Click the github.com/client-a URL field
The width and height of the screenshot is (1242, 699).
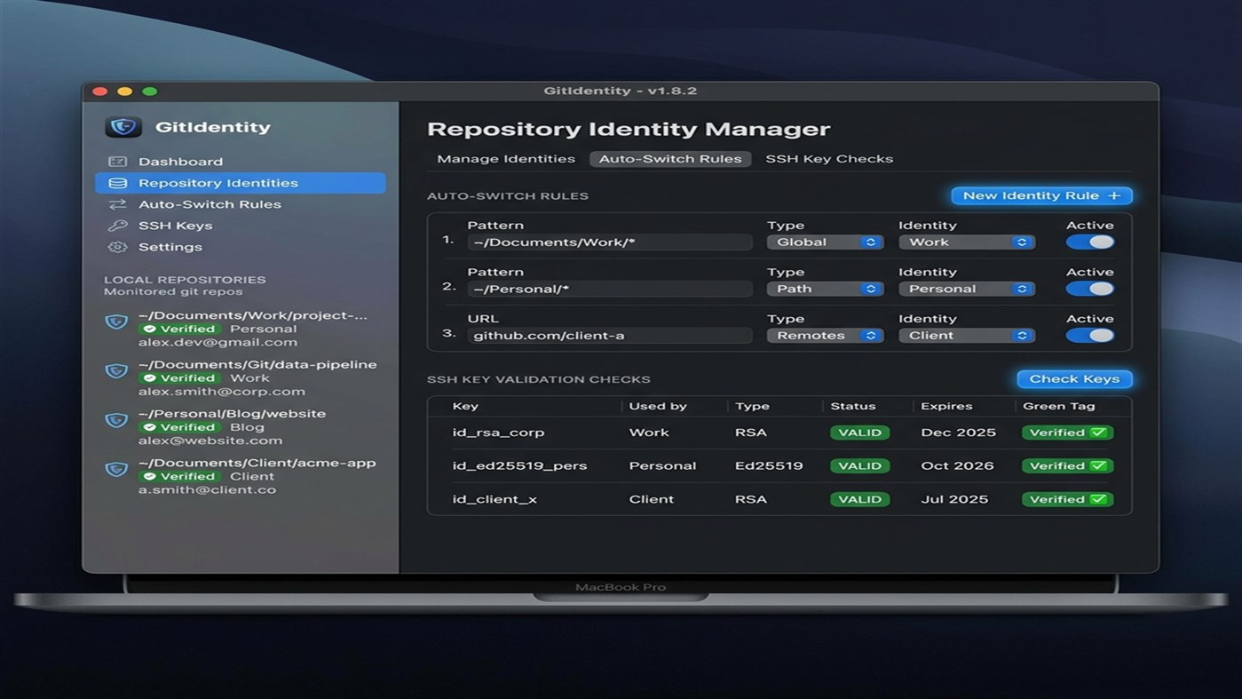(x=610, y=336)
